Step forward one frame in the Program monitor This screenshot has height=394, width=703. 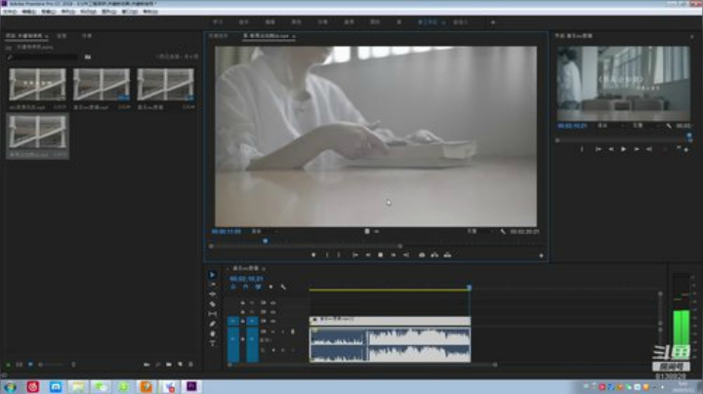(637, 149)
